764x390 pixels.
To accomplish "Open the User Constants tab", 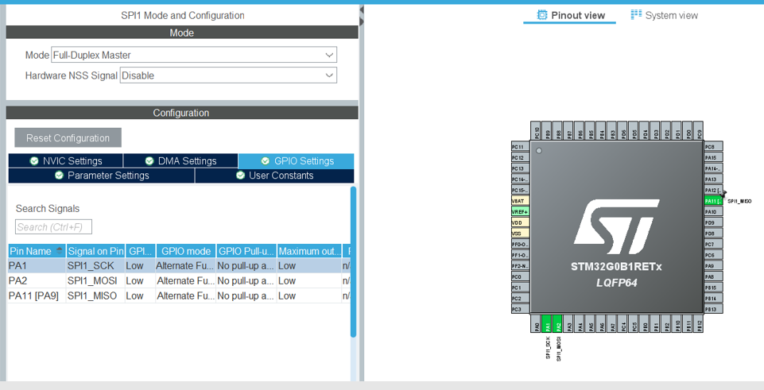I will click(275, 176).
